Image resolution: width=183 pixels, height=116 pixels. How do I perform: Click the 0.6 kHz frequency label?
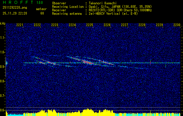click(3, 110)
